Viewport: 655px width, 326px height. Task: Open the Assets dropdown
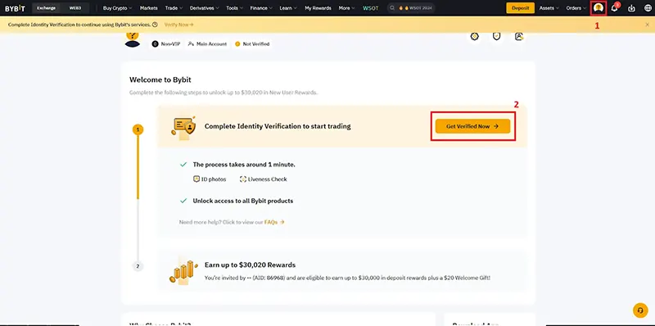(x=549, y=8)
